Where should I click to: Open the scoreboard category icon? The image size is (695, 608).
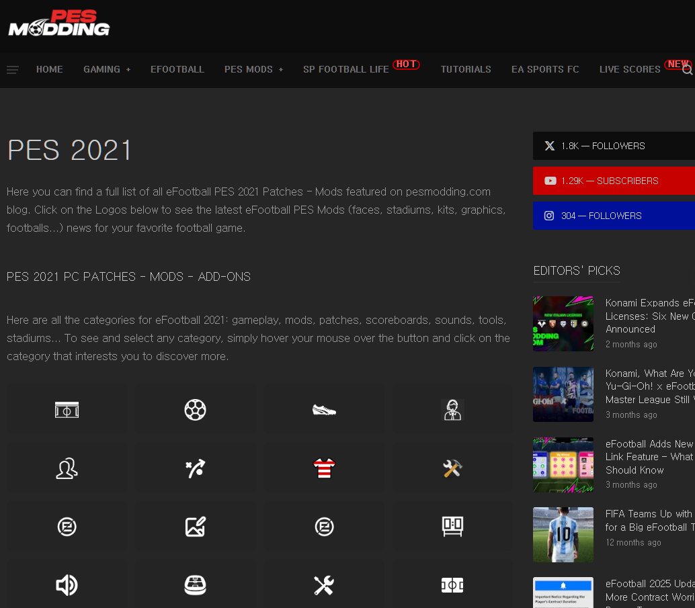(x=452, y=527)
